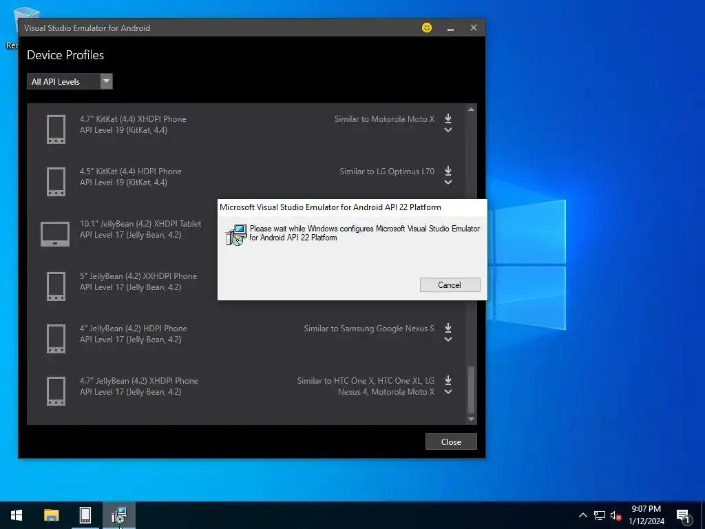
Task: Click "Similar to Motorola Moto X" text
Action: (384, 118)
